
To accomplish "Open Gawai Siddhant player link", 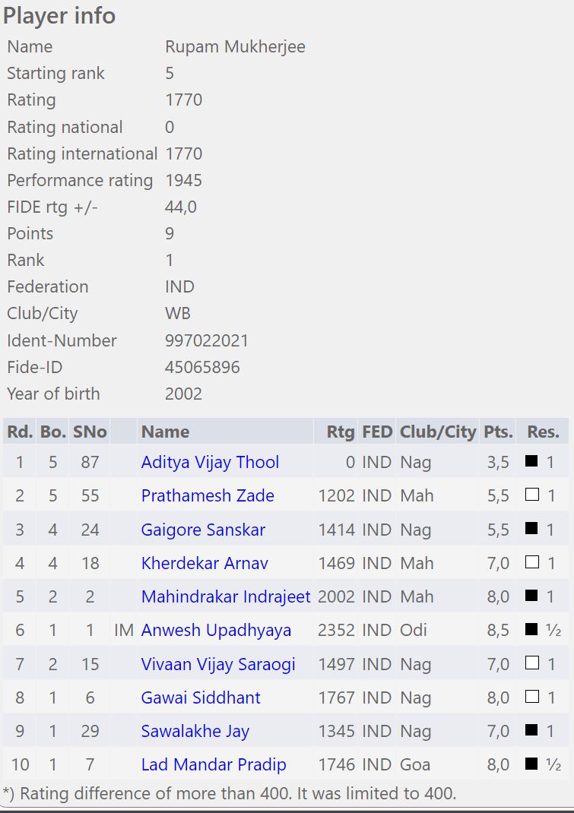I will (201, 698).
